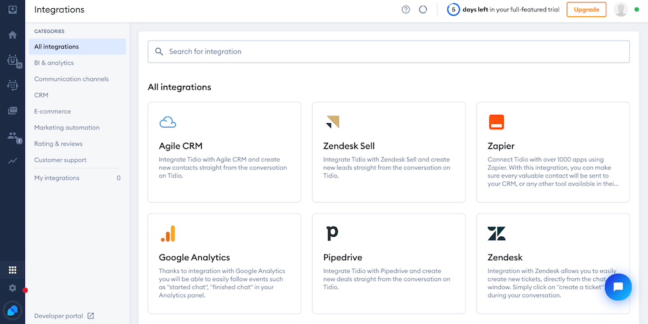Click the Agile CRM cloud icon

[167, 122]
